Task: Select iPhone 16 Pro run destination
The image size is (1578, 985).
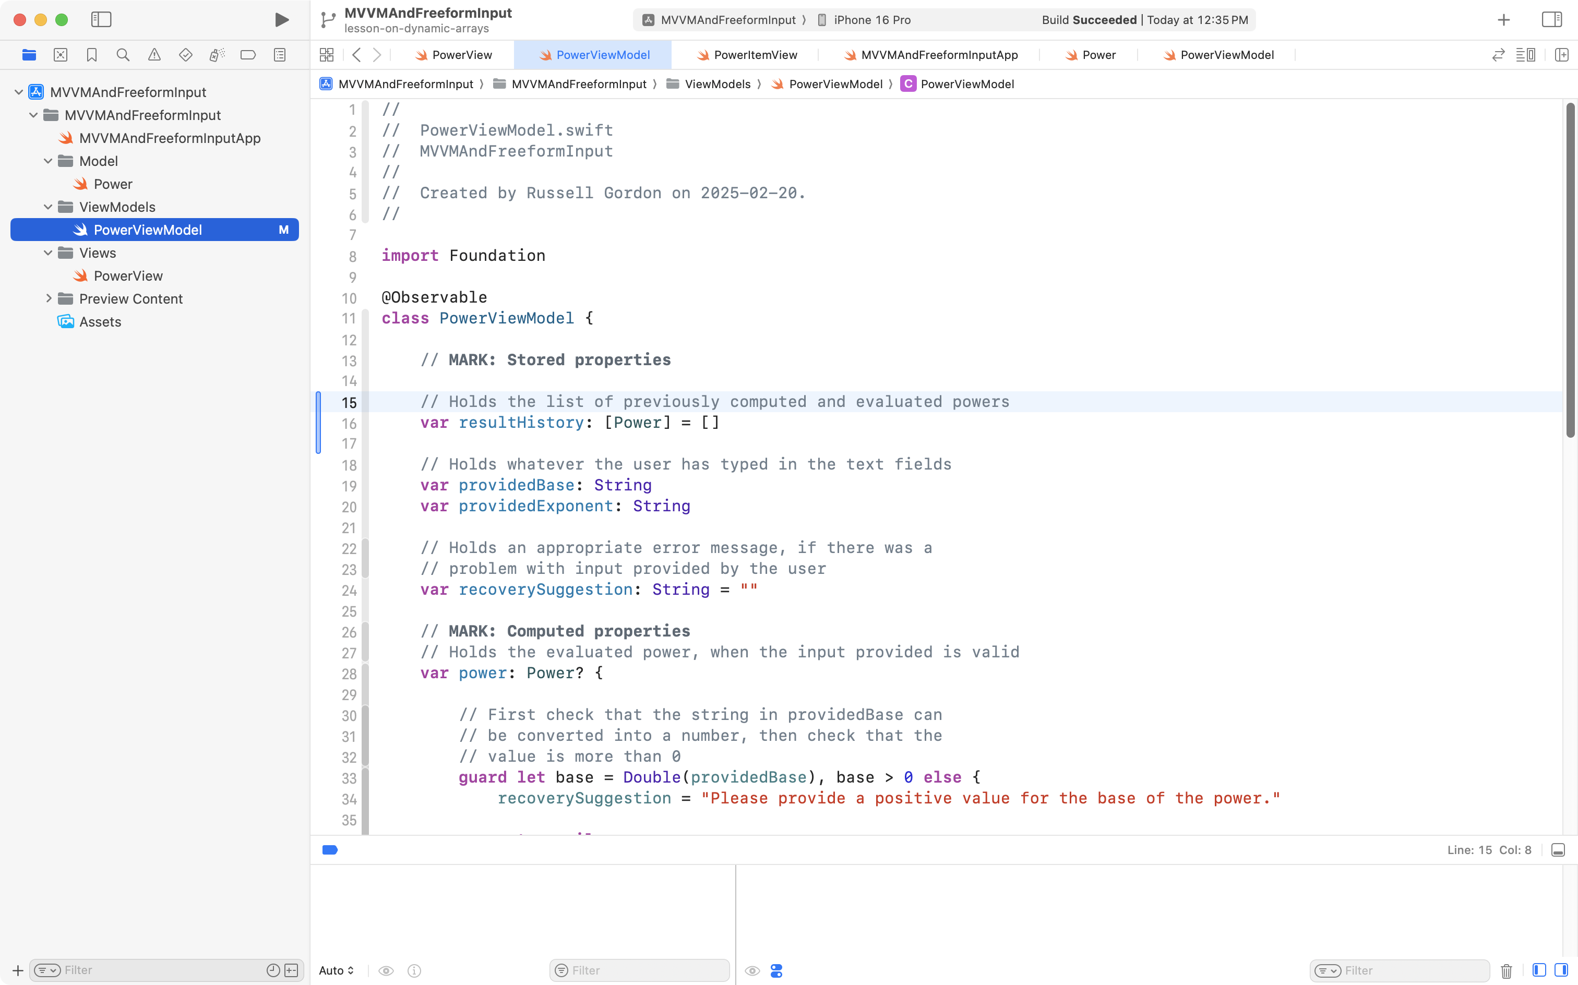Action: tap(872, 19)
